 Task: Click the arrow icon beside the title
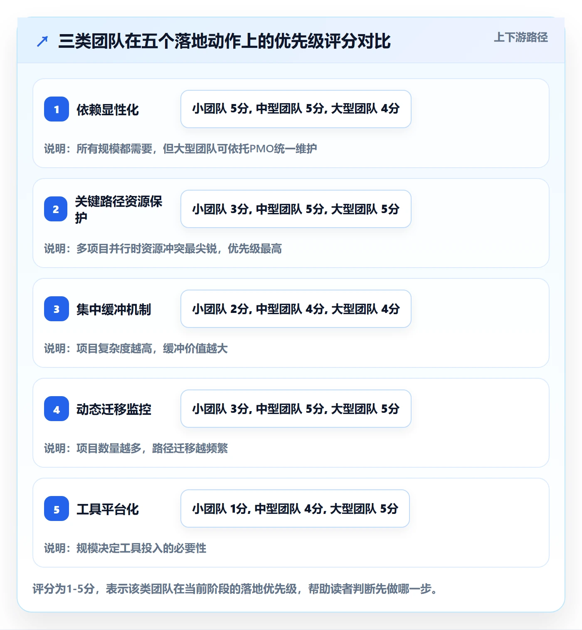coord(42,41)
